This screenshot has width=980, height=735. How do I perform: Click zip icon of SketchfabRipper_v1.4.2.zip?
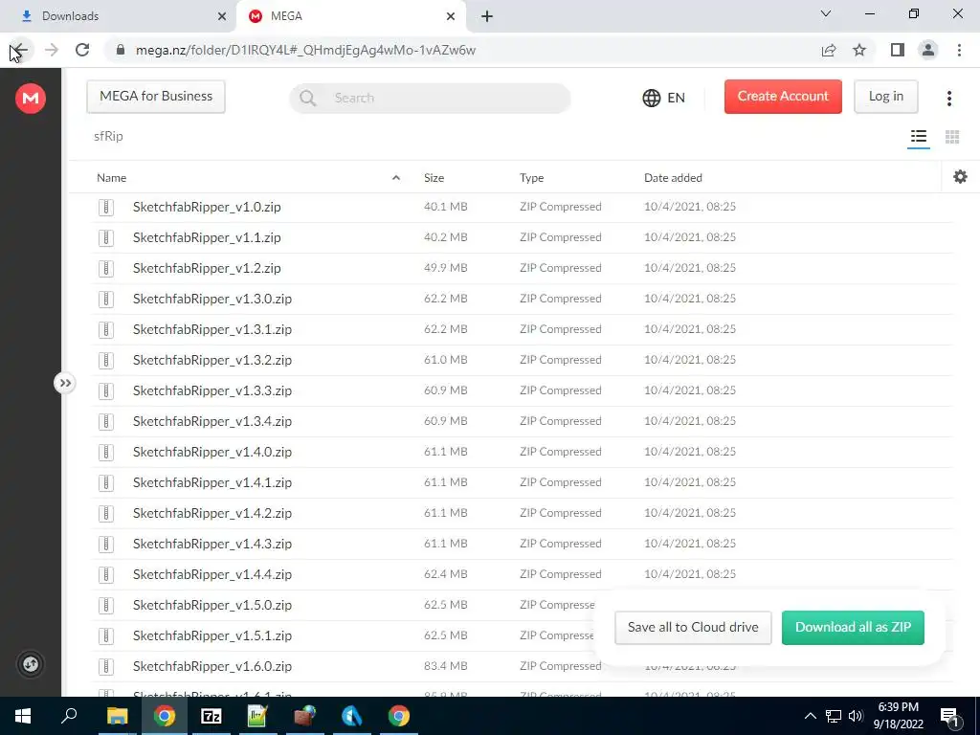pyautogui.click(x=106, y=514)
